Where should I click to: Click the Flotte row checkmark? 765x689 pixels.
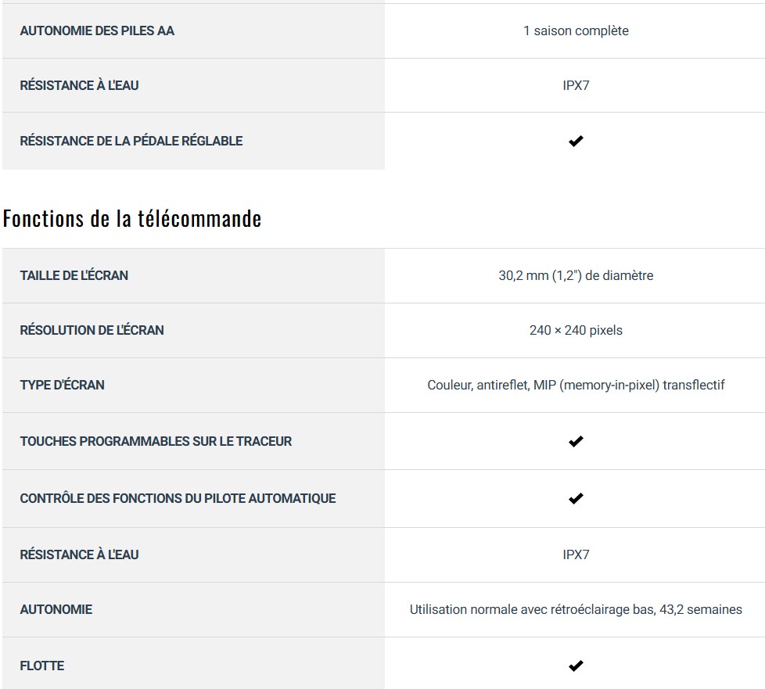click(576, 666)
